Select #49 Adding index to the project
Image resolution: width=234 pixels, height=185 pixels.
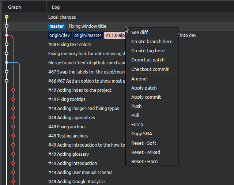tap(80, 90)
